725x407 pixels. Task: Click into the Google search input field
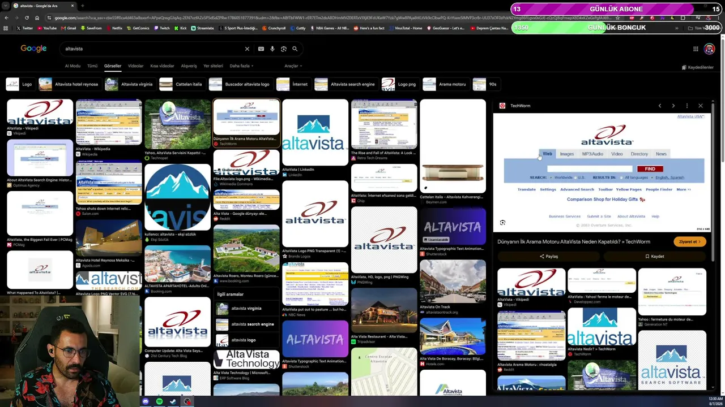click(x=153, y=49)
